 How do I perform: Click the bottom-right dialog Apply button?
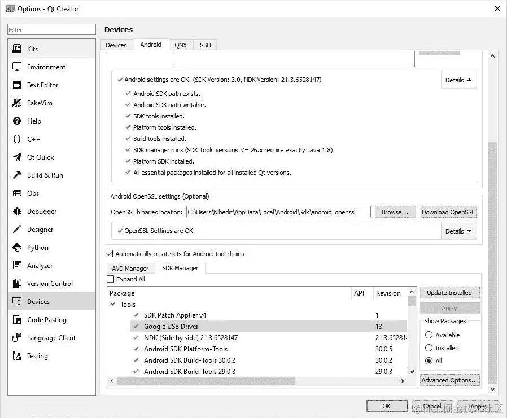[x=478, y=406]
